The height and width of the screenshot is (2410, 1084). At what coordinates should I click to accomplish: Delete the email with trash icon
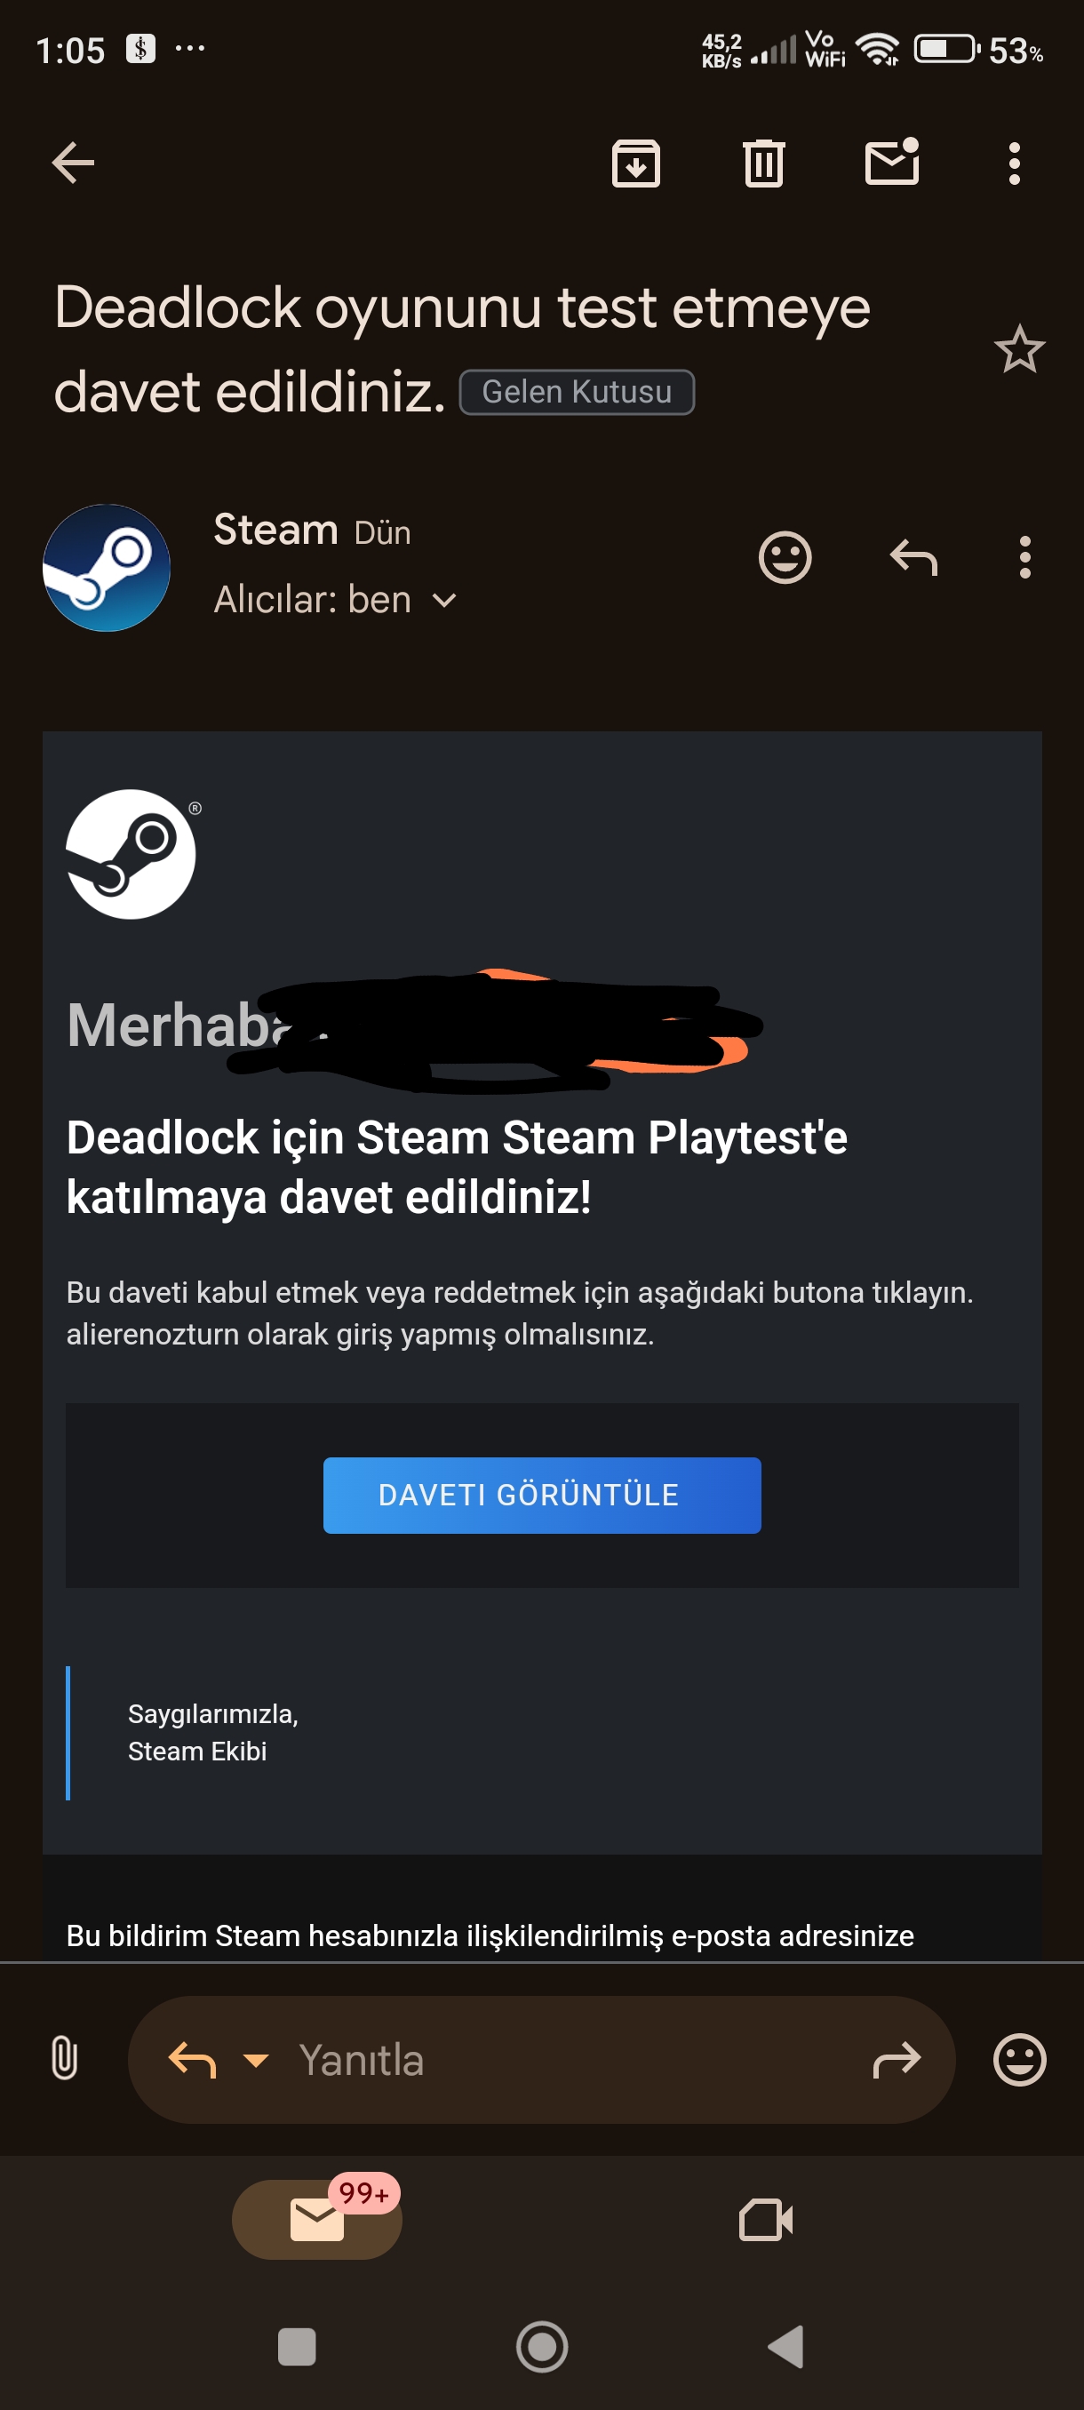tap(764, 164)
